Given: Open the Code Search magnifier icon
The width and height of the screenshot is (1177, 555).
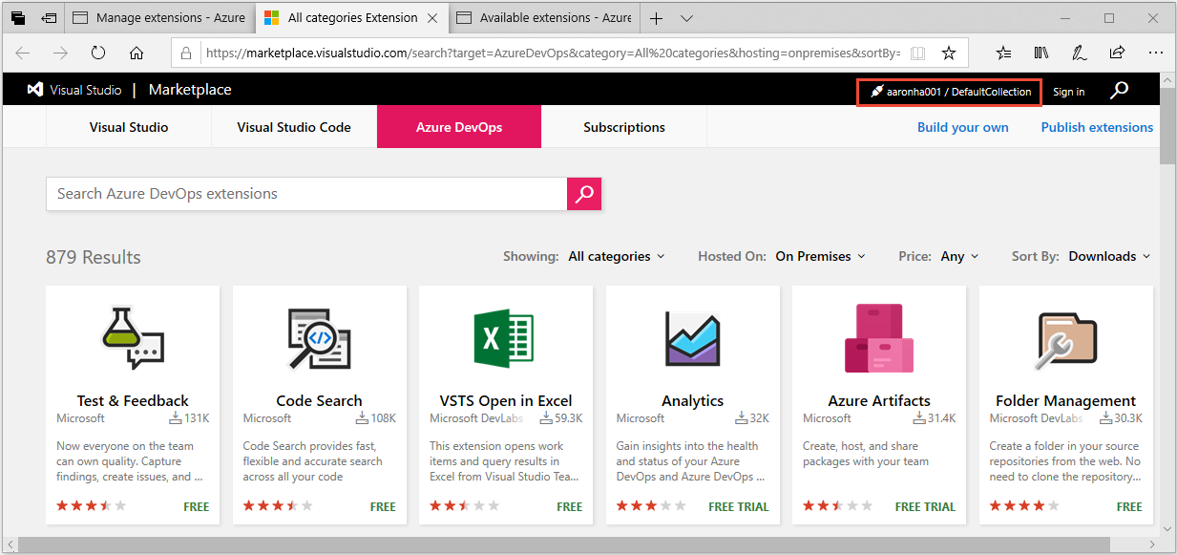Looking at the screenshot, I should (x=319, y=337).
